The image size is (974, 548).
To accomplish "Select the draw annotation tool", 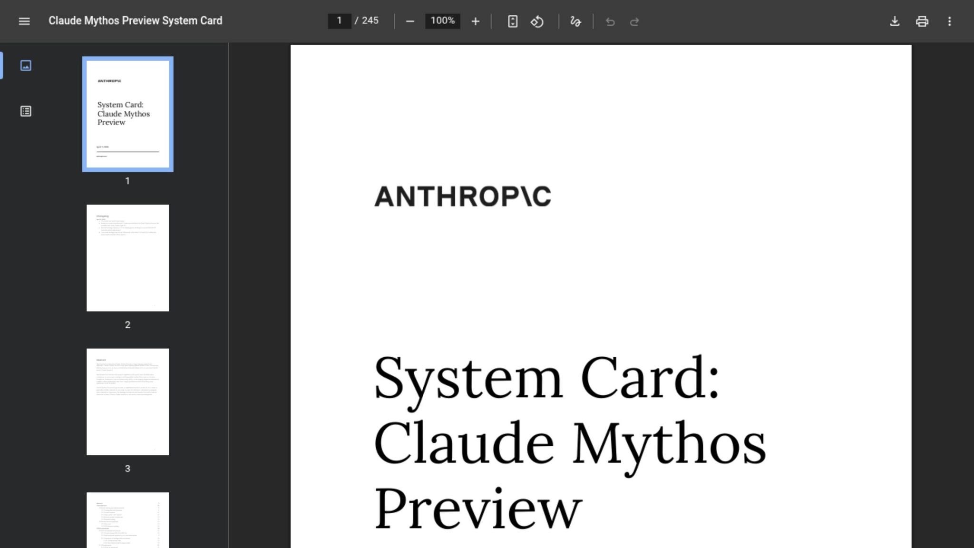I will [x=575, y=21].
